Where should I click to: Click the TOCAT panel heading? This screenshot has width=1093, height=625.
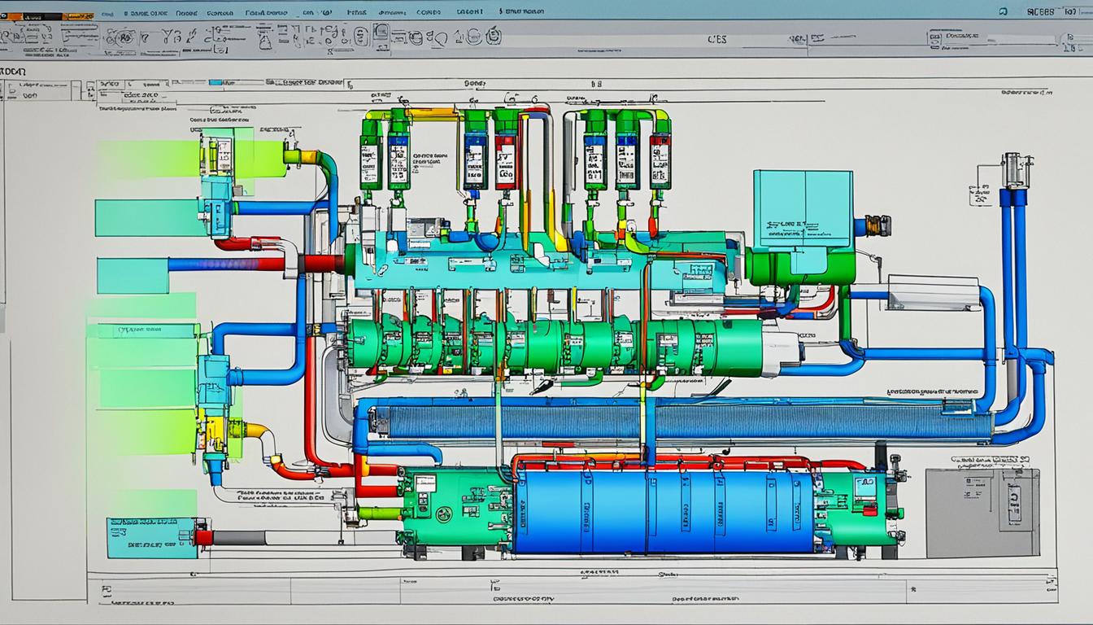pos(13,72)
